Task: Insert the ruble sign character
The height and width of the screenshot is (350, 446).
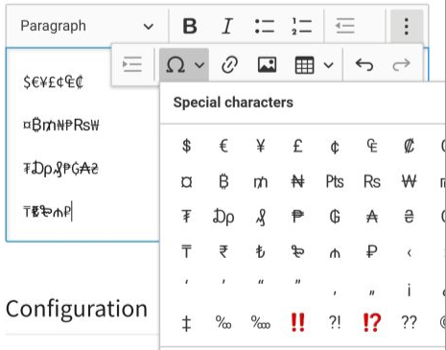Action: (x=372, y=252)
